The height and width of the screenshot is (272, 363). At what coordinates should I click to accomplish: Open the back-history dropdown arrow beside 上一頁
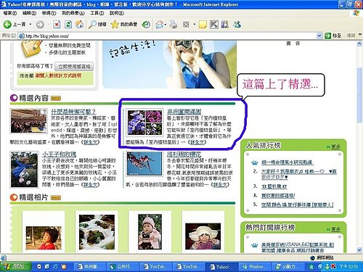30,25
